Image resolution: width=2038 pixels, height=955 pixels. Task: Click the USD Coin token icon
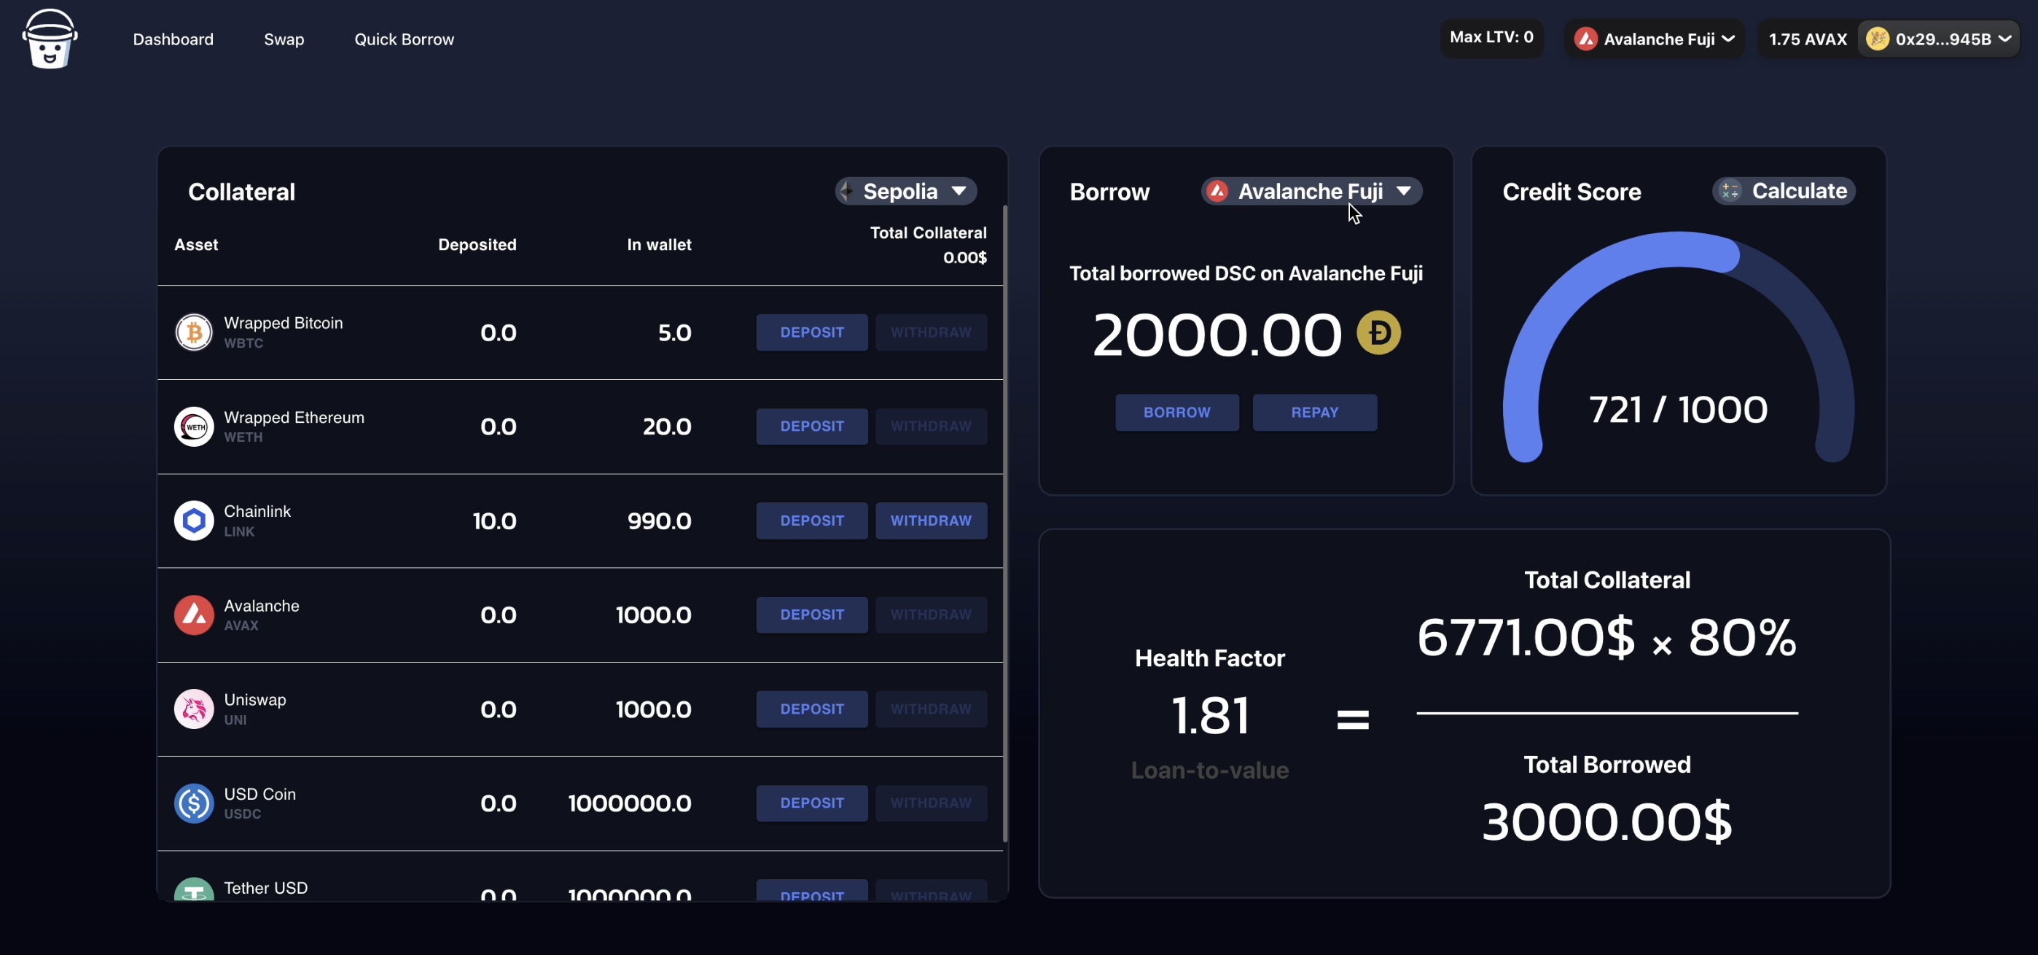pos(194,803)
